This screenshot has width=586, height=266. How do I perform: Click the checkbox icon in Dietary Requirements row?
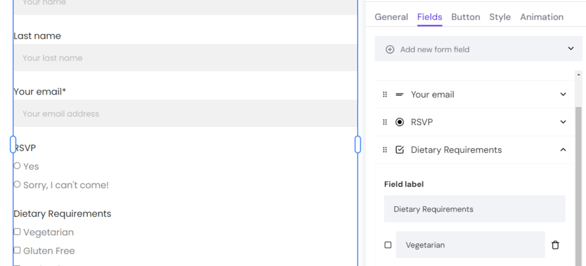pyautogui.click(x=400, y=150)
